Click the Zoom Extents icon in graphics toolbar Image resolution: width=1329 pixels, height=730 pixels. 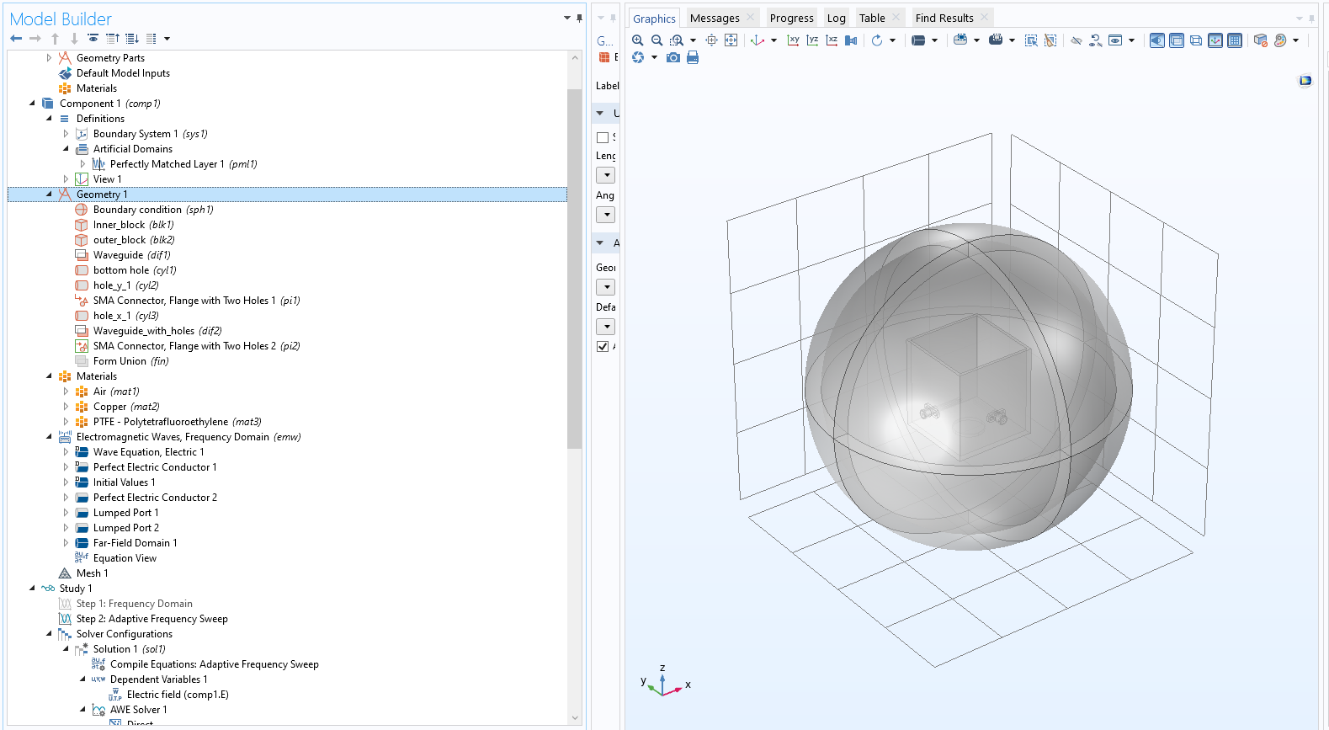[731, 40]
